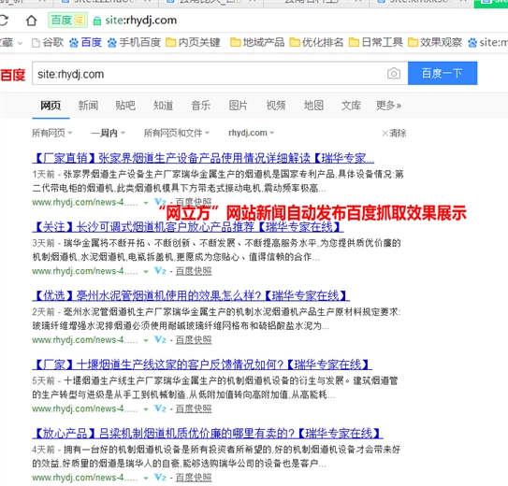Click the green padlock security icon
The image size is (508, 486).
point(97,21)
